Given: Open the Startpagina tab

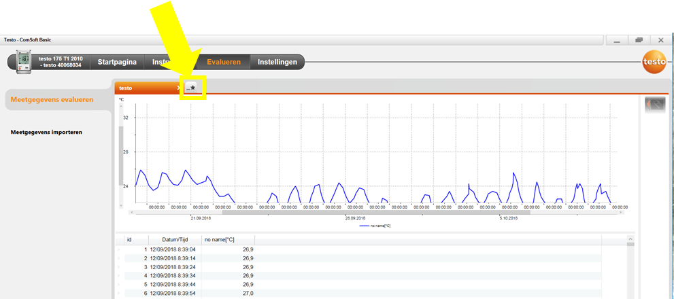Looking at the screenshot, I should tap(117, 62).
